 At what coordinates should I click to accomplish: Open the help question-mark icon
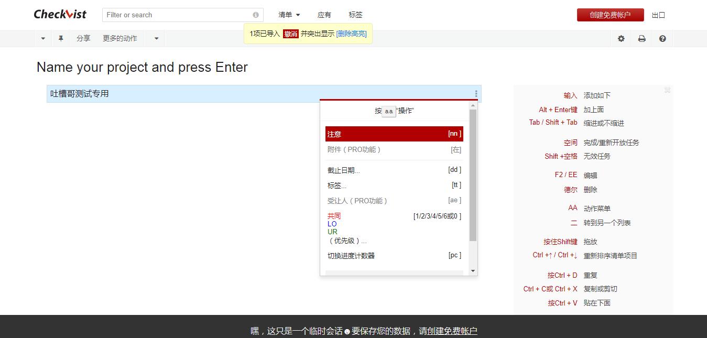662,38
